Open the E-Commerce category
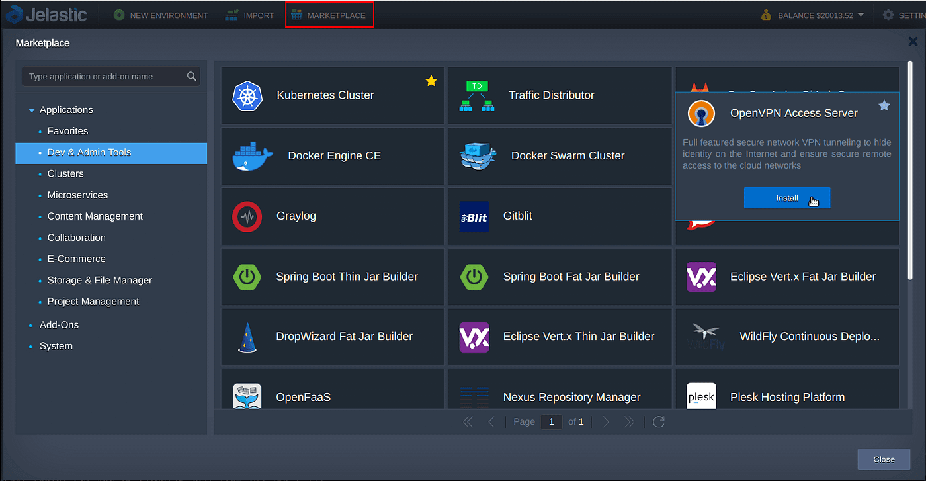This screenshot has width=926, height=481. pyautogui.click(x=77, y=259)
